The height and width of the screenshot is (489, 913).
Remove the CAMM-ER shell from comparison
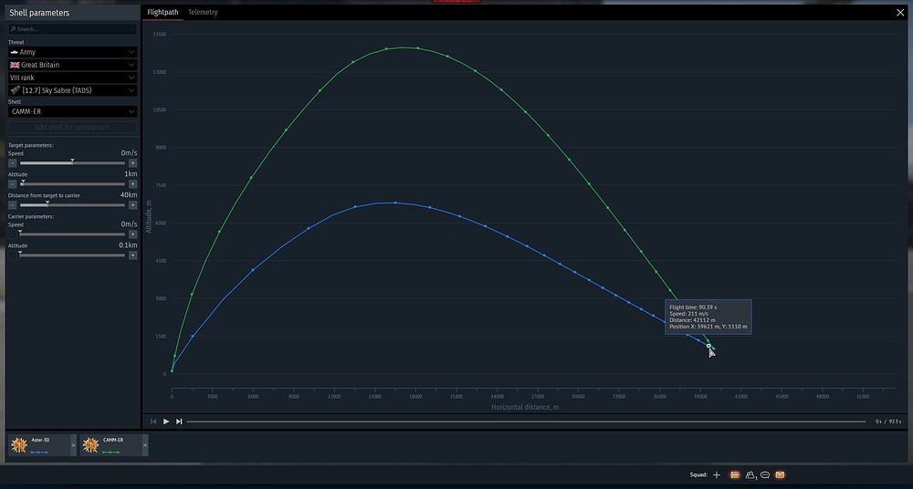pos(145,445)
